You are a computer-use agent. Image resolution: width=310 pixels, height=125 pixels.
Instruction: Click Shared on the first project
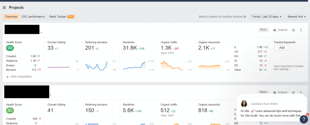tap(280, 30)
